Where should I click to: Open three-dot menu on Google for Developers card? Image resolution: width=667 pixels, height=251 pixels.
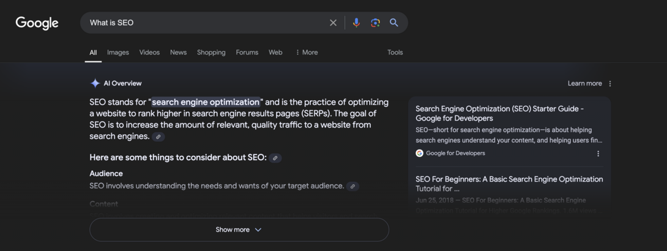coord(598,153)
